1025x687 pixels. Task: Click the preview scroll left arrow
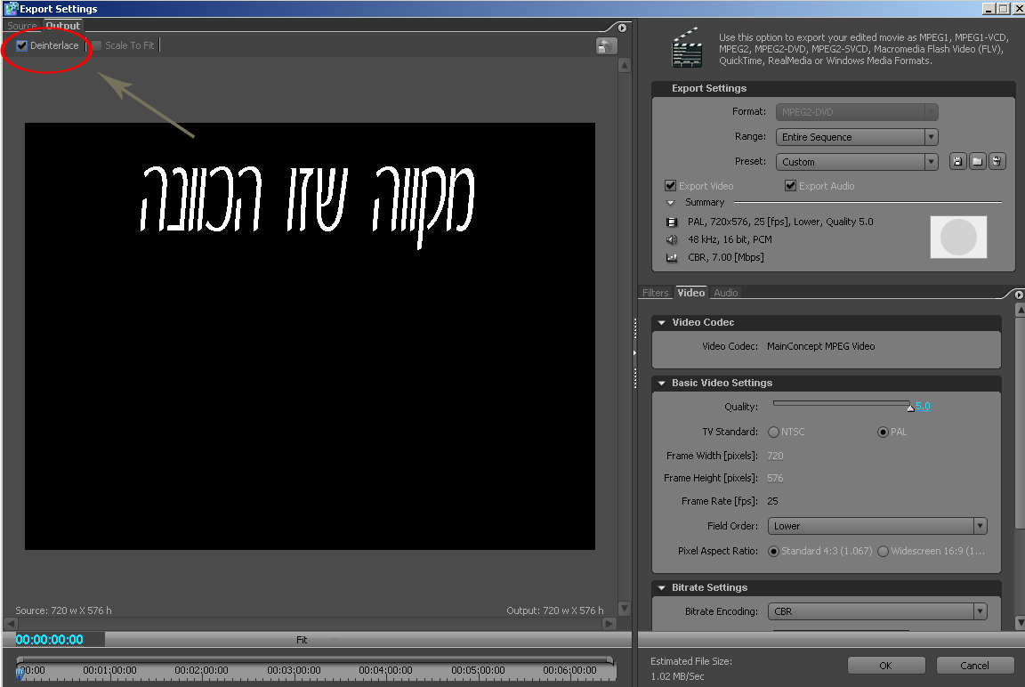11,624
